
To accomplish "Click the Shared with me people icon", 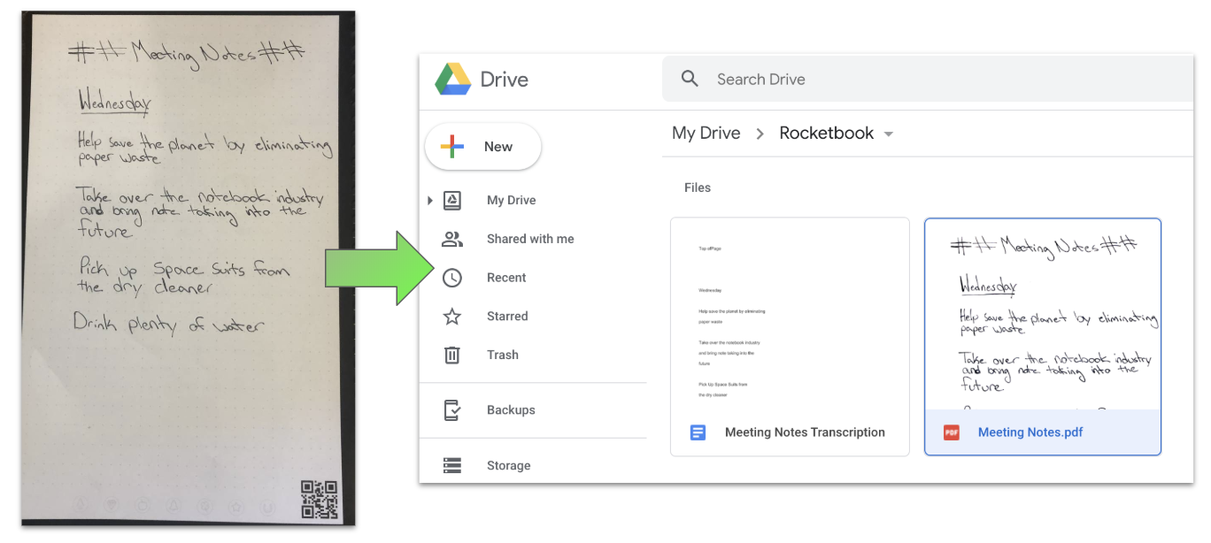I will [451, 239].
